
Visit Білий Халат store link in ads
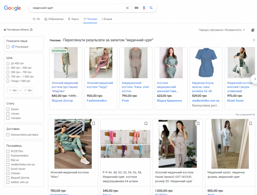tap(235, 101)
